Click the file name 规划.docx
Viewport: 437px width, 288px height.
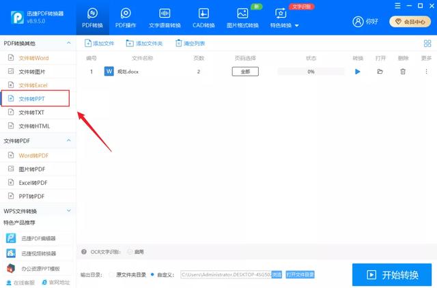pos(128,72)
